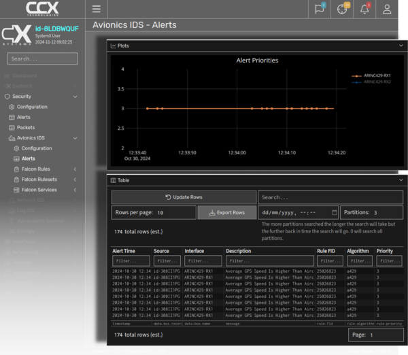Viewport: 408px width, 355px height.
Task: Expand the Falcon Services submenu
Action: coord(75,190)
